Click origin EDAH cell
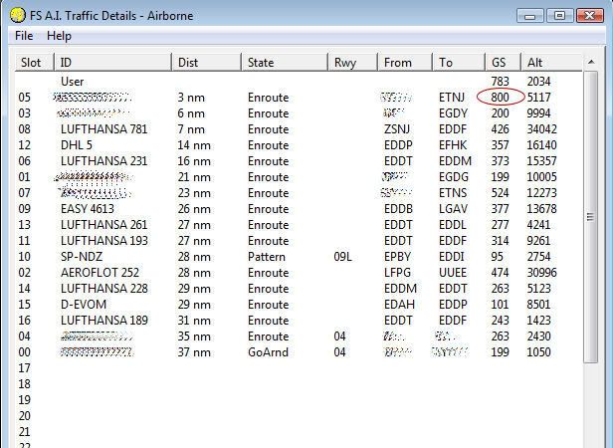The height and width of the screenshot is (448, 613). 399,305
